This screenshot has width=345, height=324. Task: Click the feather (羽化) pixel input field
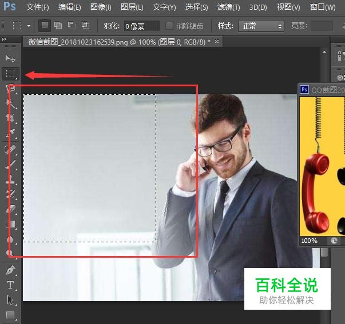coord(142,26)
